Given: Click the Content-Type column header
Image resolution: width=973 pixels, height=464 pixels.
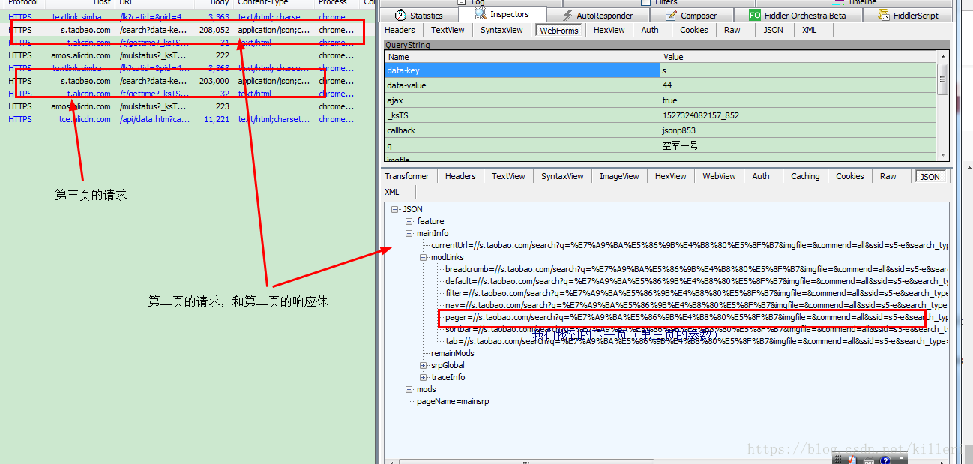Looking at the screenshot, I should (274, 3).
